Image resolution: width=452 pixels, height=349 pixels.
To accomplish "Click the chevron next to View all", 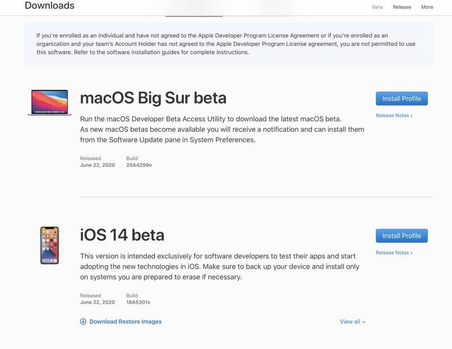I will pos(364,322).
